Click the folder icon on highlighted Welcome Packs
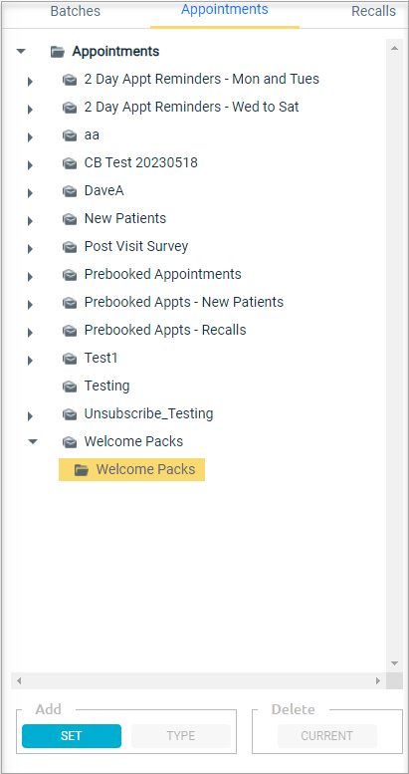This screenshot has width=409, height=774. [x=82, y=469]
